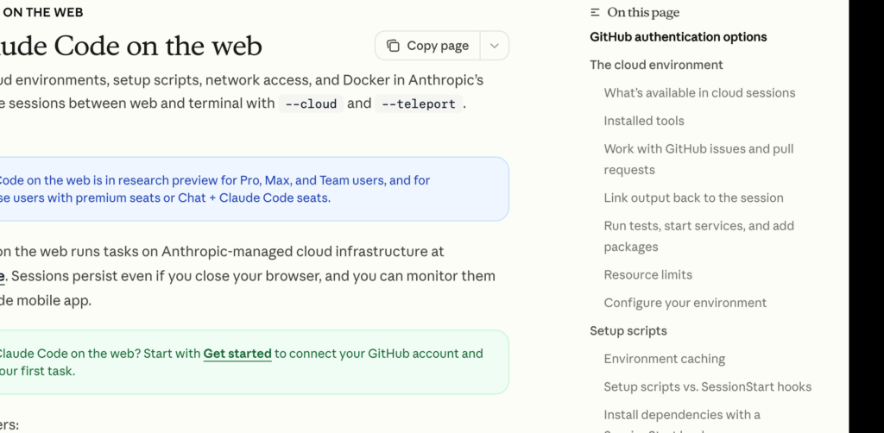Open the Get started link

[237, 354]
